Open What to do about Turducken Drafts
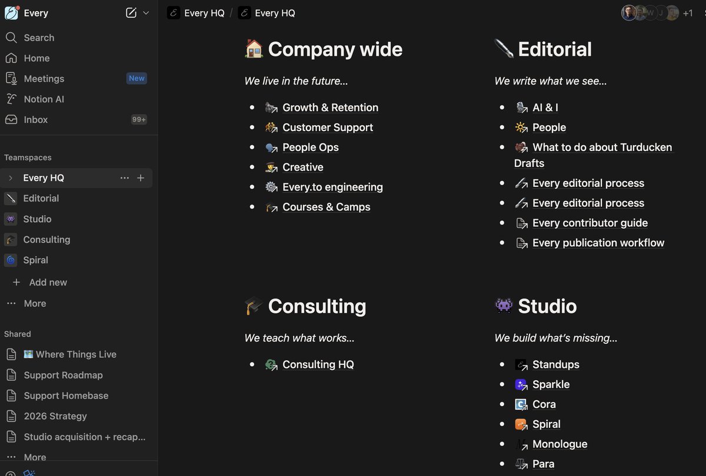 click(593, 155)
